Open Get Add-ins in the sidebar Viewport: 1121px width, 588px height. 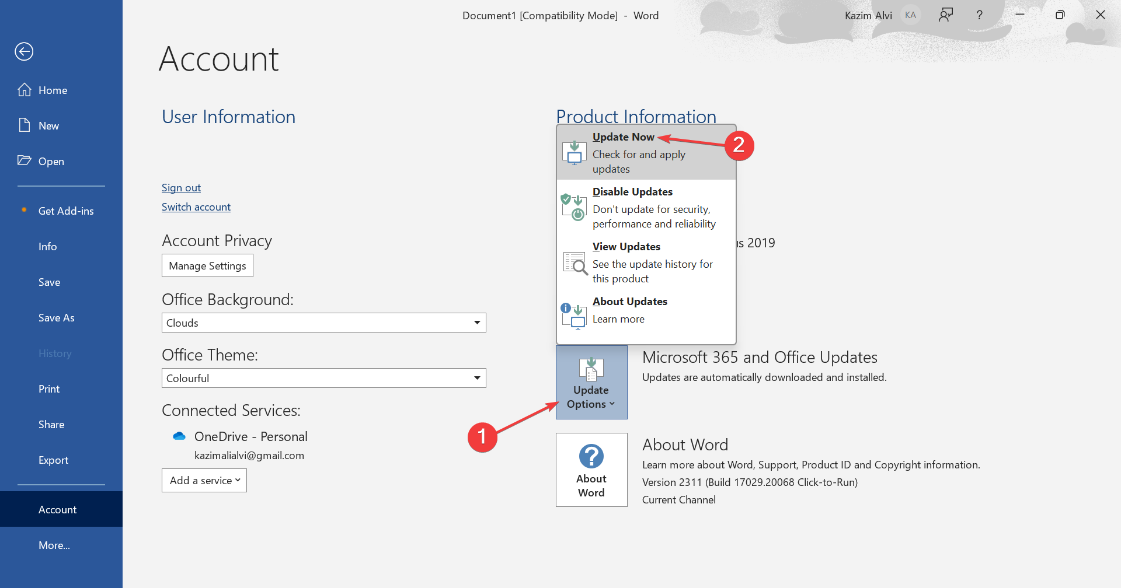[61, 211]
